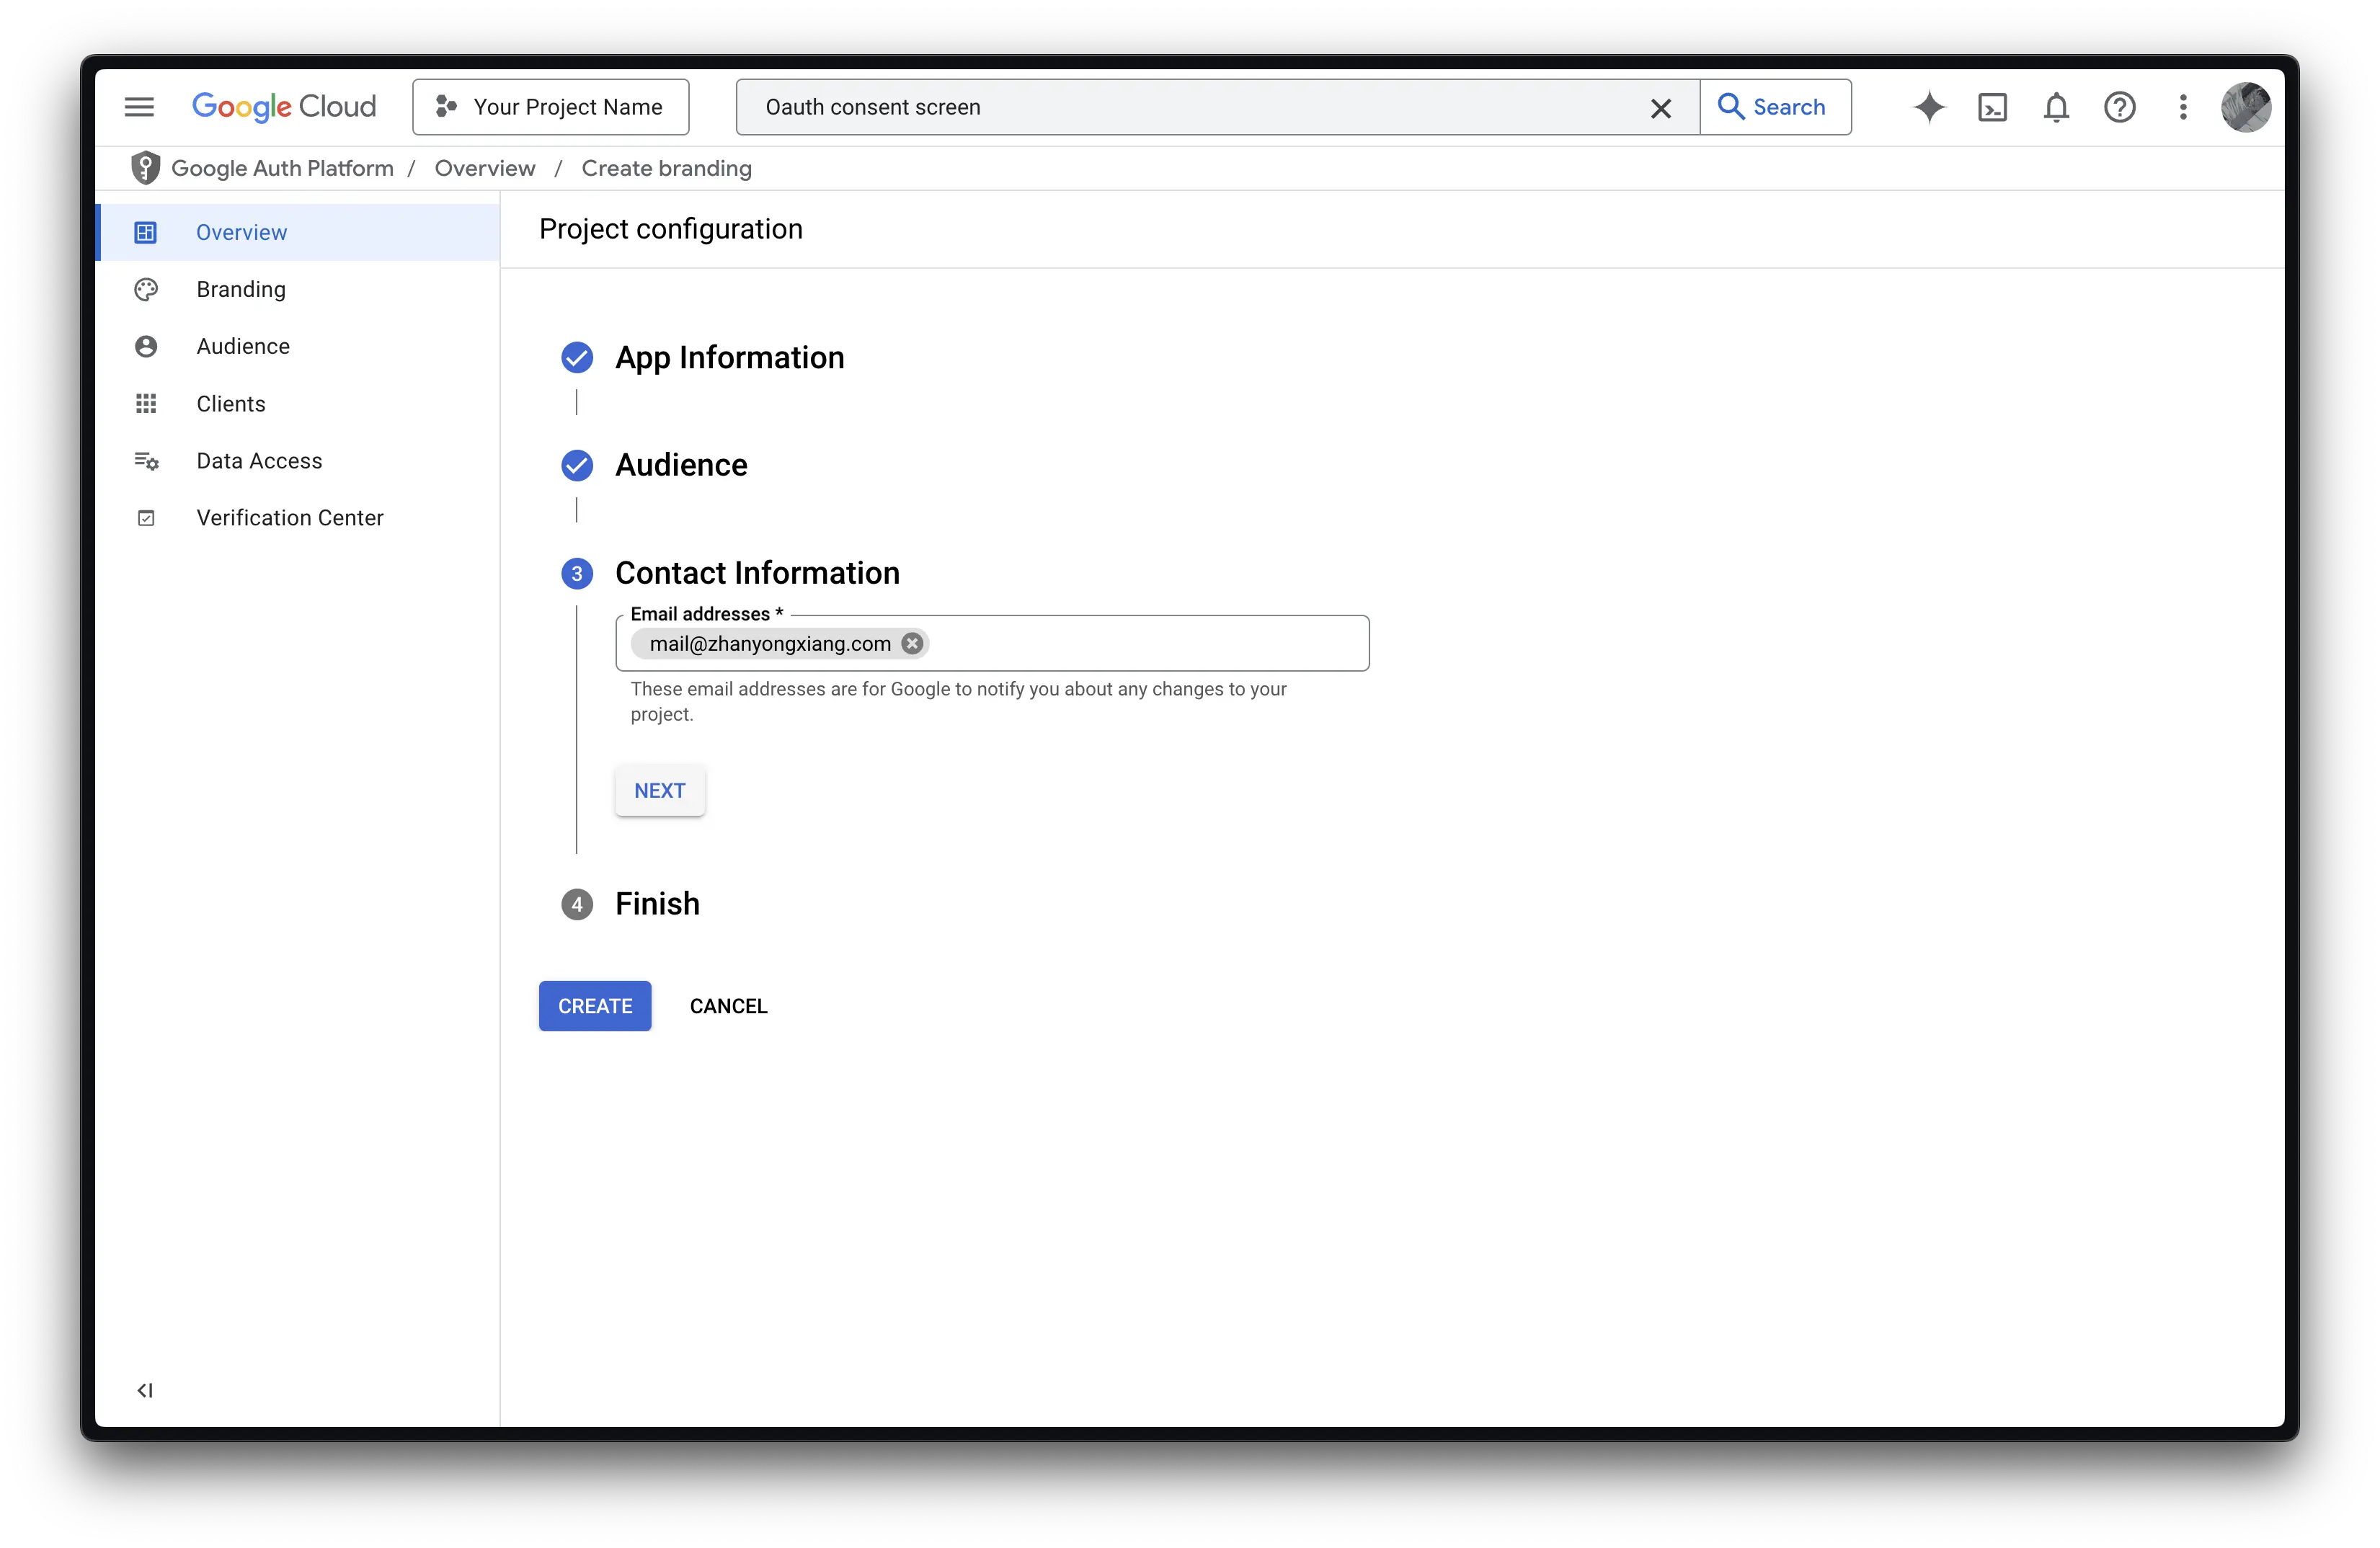Click the Data Access settings-list icon

pos(146,460)
